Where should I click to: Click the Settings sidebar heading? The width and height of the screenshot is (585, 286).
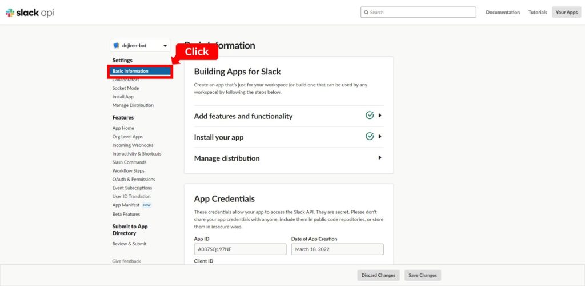click(x=122, y=61)
